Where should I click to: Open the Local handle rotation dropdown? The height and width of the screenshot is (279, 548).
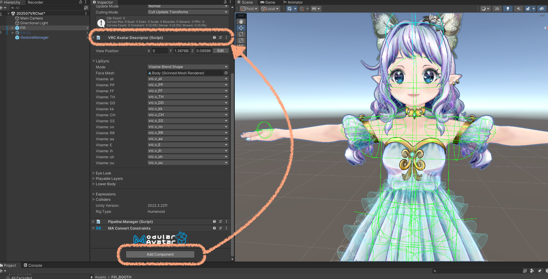[270, 9]
